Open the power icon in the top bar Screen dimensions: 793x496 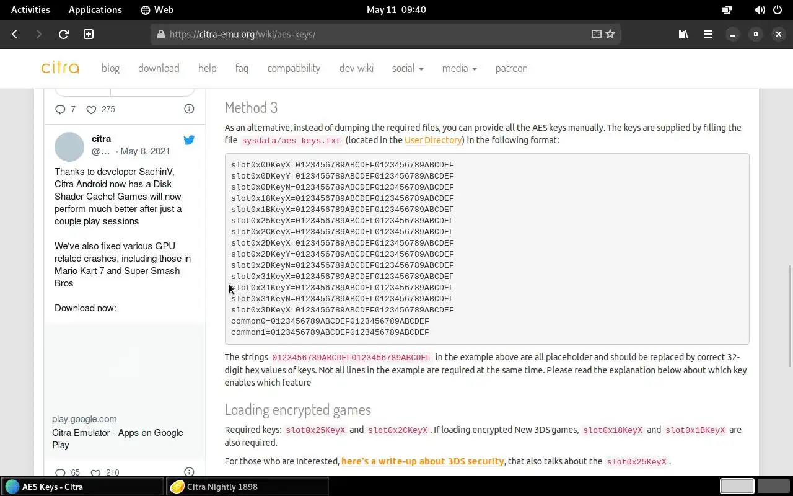(778, 10)
